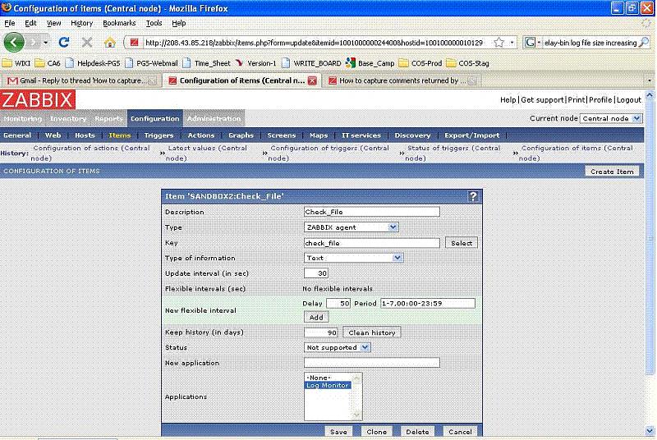Open the history back dropdown arrow
Screen dimensions: 657x440
click(x=46, y=43)
